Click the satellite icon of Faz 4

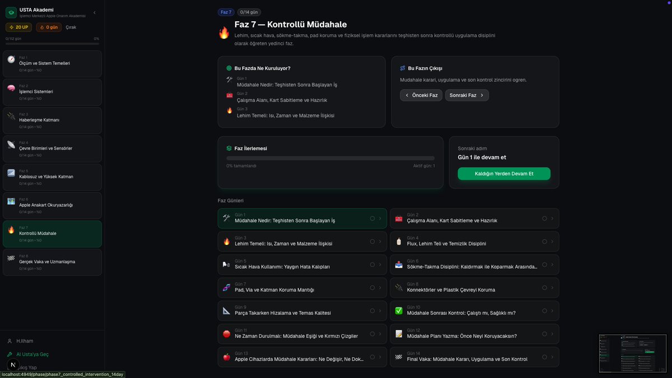(11, 144)
